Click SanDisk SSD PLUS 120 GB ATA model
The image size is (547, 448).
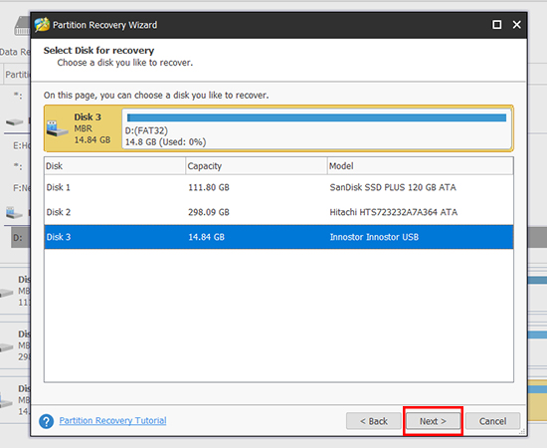click(393, 187)
